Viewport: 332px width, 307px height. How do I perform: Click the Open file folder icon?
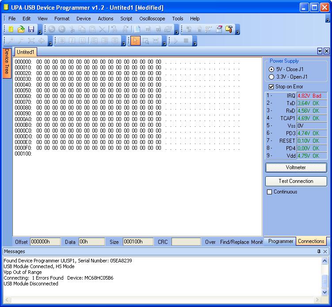pyautogui.click(x=21, y=29)
